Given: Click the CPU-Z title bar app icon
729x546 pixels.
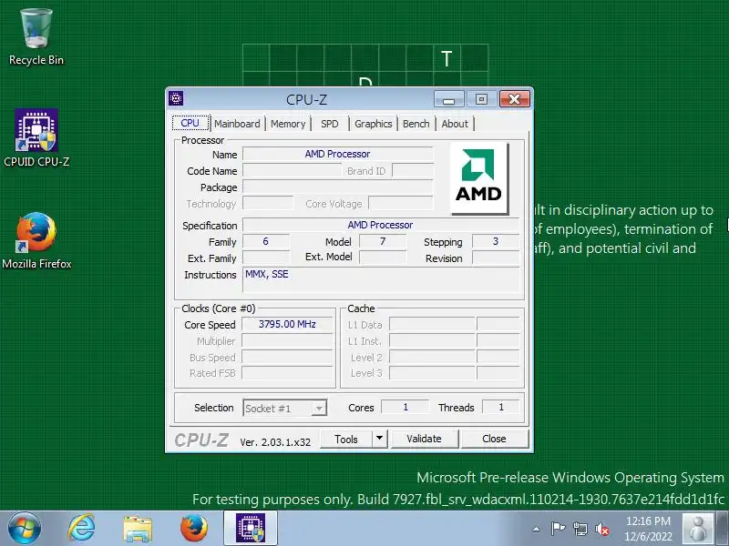Looking at the screenshot, I should pos(176,98).
